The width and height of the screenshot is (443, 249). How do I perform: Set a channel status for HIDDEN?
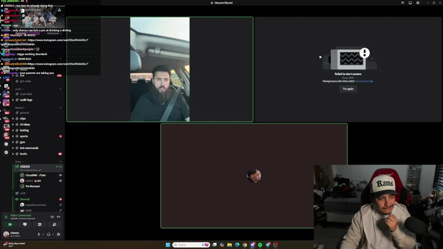[30, 170]
